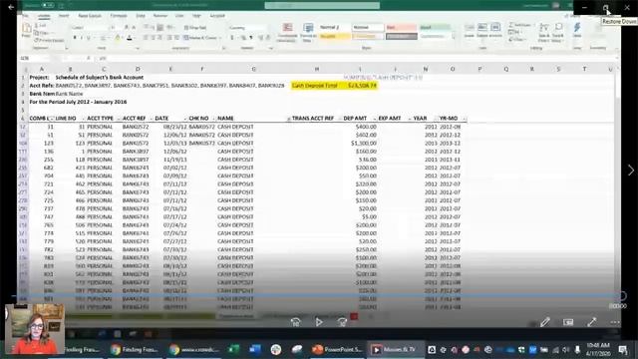This screenshot has width=638, height=359.
Task: Apply the Neutral cell style
Action: point(335,36)
